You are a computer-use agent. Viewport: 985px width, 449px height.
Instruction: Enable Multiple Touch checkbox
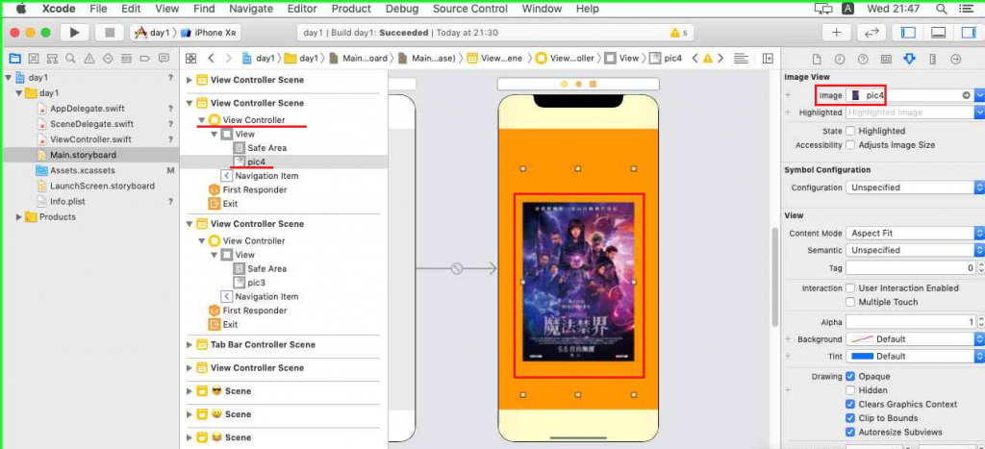850,302
